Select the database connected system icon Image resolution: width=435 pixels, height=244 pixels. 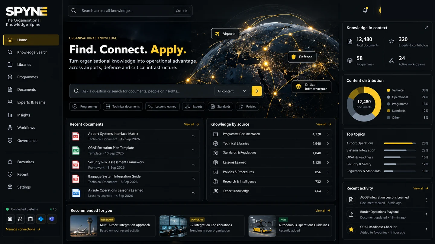tap(31, 219)
